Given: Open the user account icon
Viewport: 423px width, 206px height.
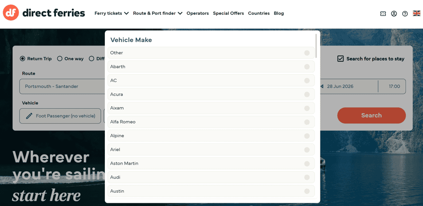Looking at the screenshot, I should click(394, 14).
